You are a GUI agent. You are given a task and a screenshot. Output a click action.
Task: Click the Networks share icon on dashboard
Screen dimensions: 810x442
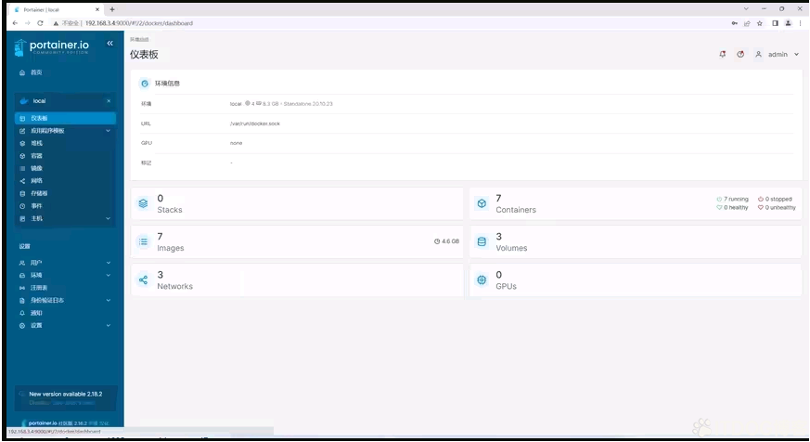[143, 279]
